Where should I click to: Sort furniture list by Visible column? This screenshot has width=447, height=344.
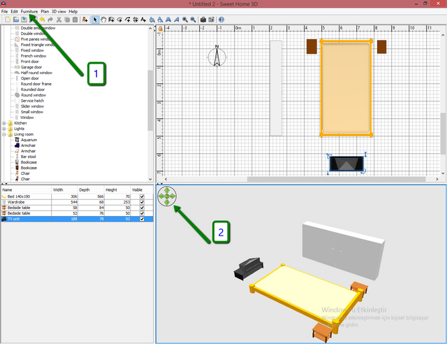click(x=142, y=190)
